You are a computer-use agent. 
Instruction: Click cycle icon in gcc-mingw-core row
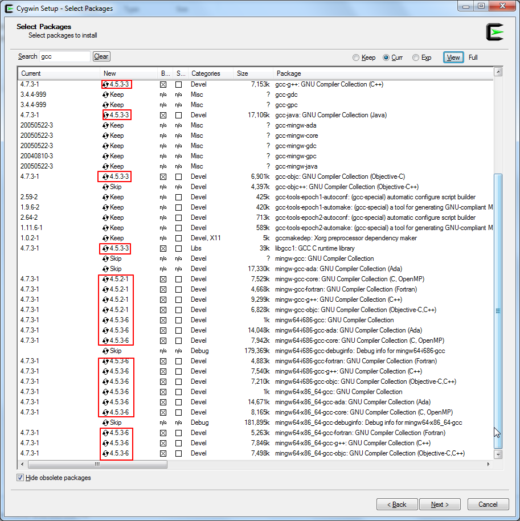coord(106,136)
